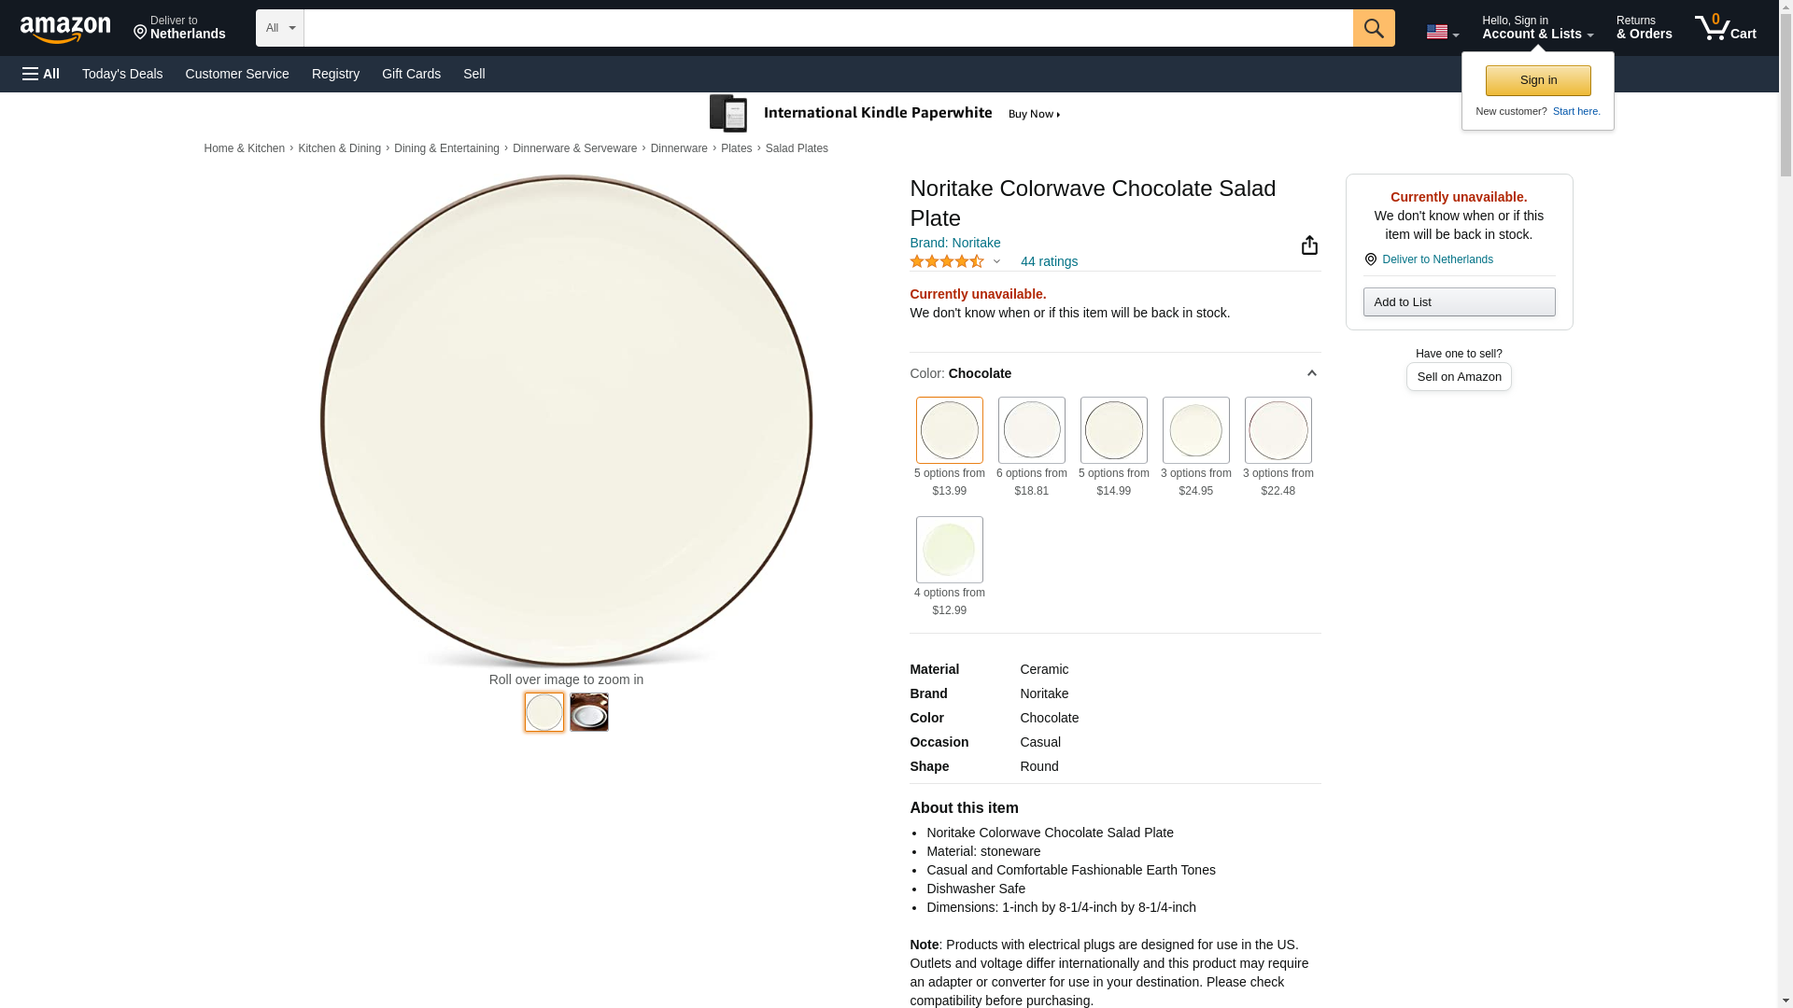Click the yellow Sign in button
Viewport: 1793px width, 1008px height.
1538,80
